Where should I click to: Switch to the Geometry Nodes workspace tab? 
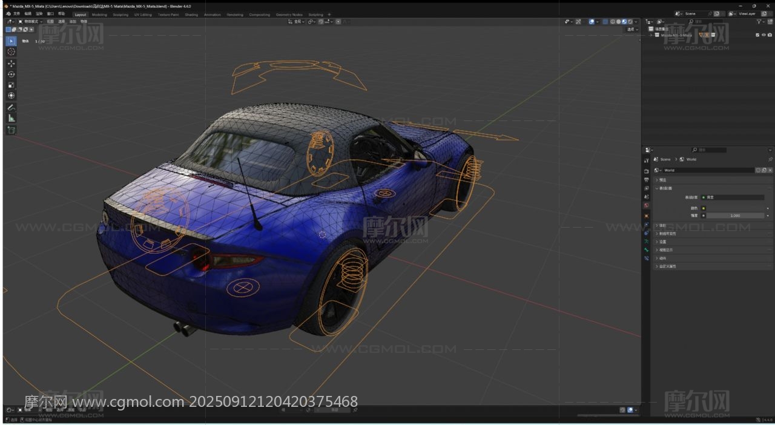click(289, 15)
